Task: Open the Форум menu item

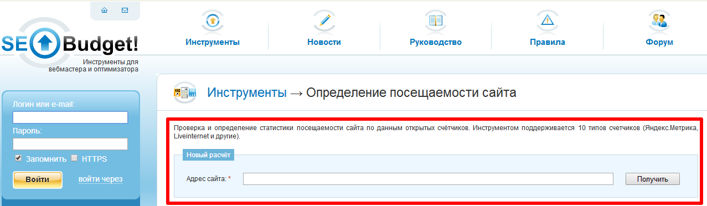Action: tap(659, 42)
